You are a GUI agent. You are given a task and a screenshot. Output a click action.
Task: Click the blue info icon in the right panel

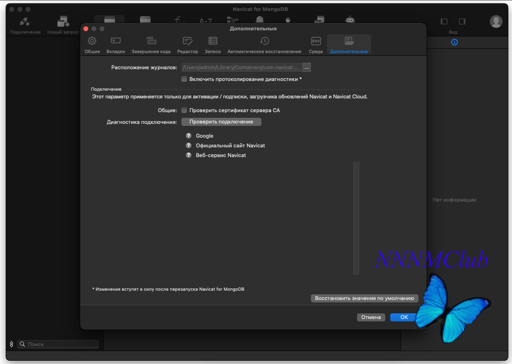coord(455,42)
